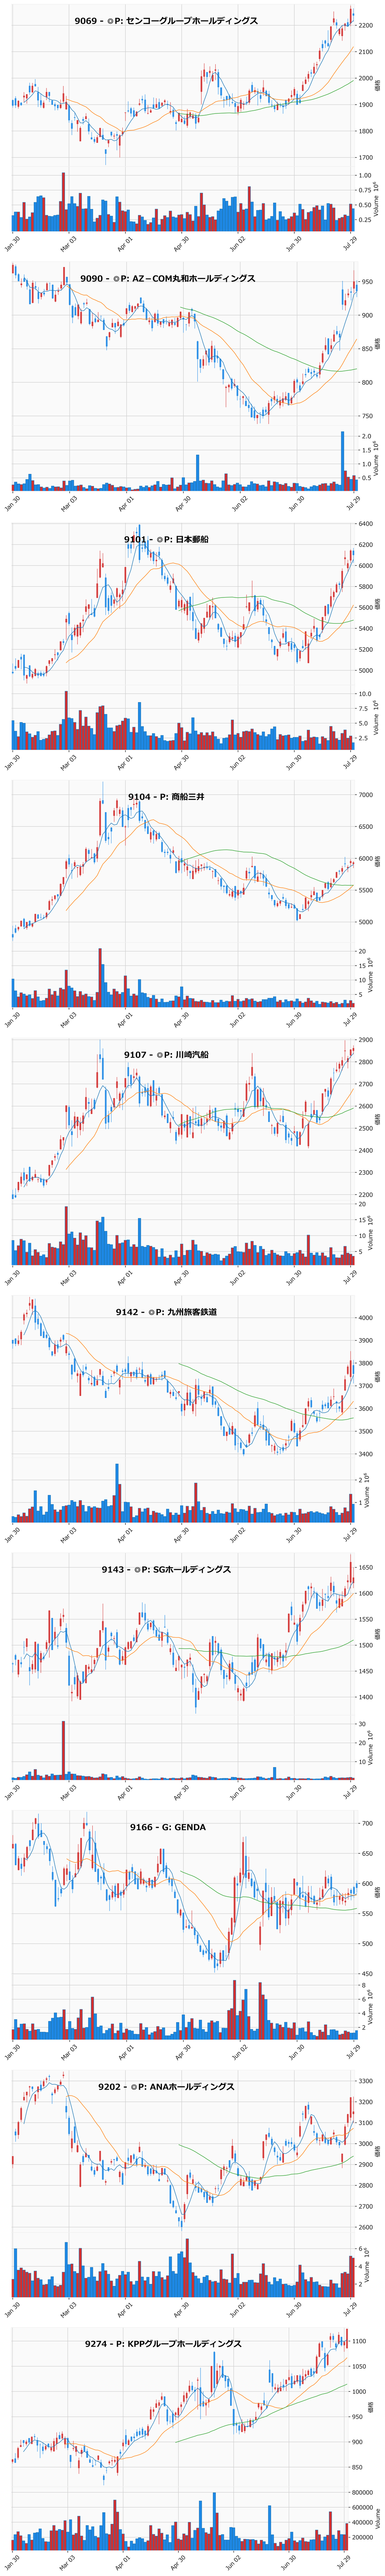Select the 9142 九州旅客鉄道 chart title

(x=166, y=1312)
